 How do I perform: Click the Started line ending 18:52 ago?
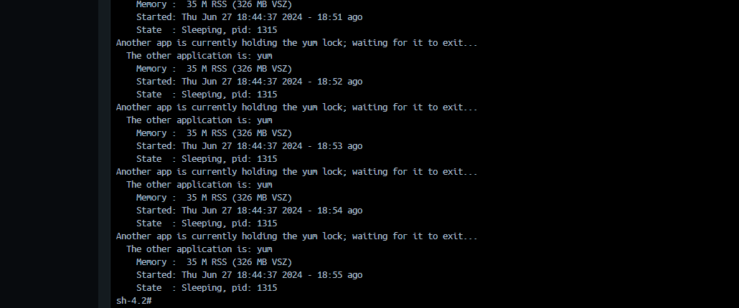point(249,82)
